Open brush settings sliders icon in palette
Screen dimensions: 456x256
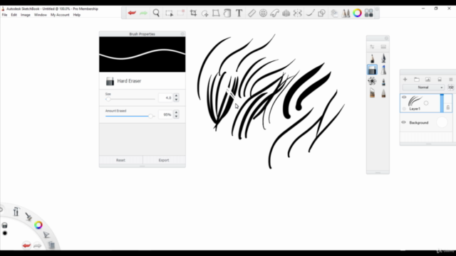coord(372,47)
